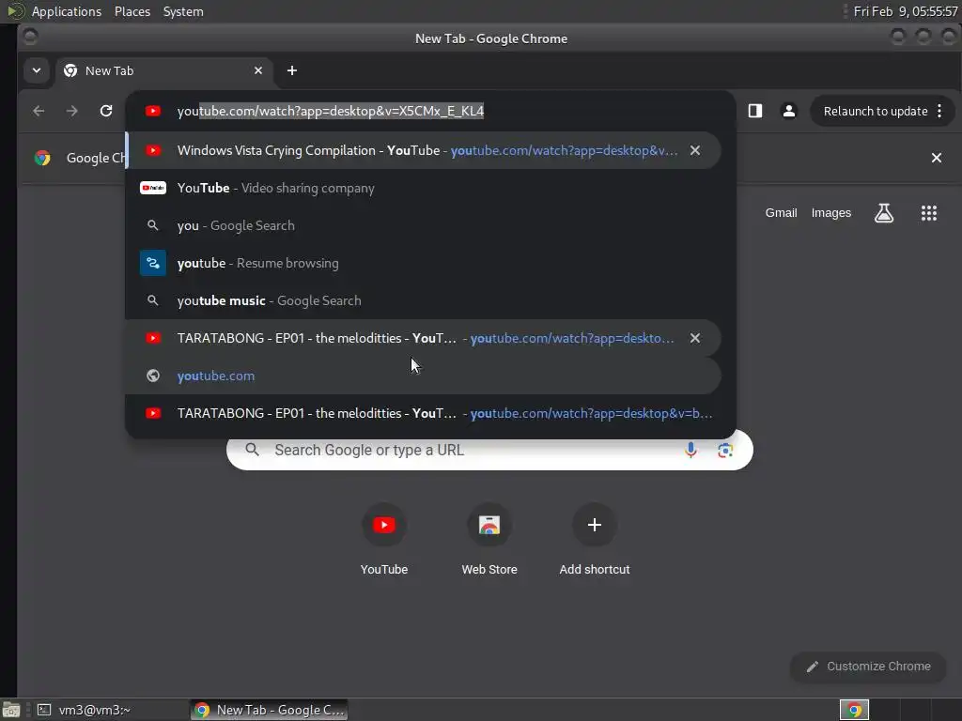Click globe icon beside youtube.com
The height and width of the screenshot is (721, 962).
pyautogui.click(x=153, y=376)
